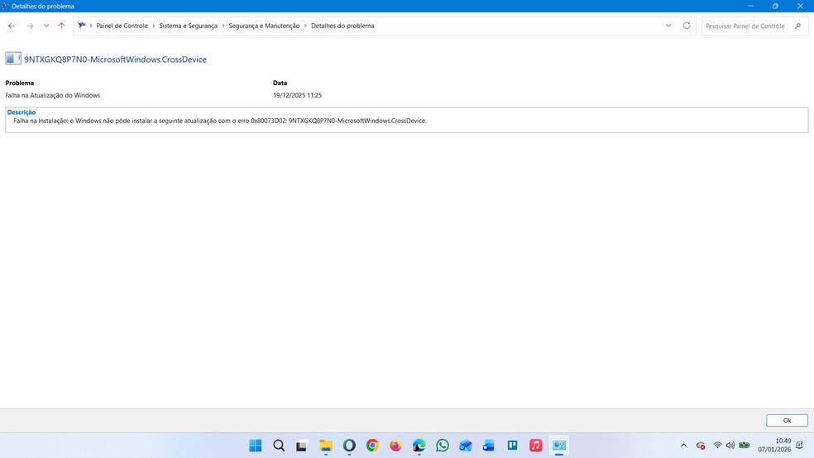Open the clock showing 10:49
Image resolution: width=814 pixels, height=458 pixels.
[x=774, y=445]
